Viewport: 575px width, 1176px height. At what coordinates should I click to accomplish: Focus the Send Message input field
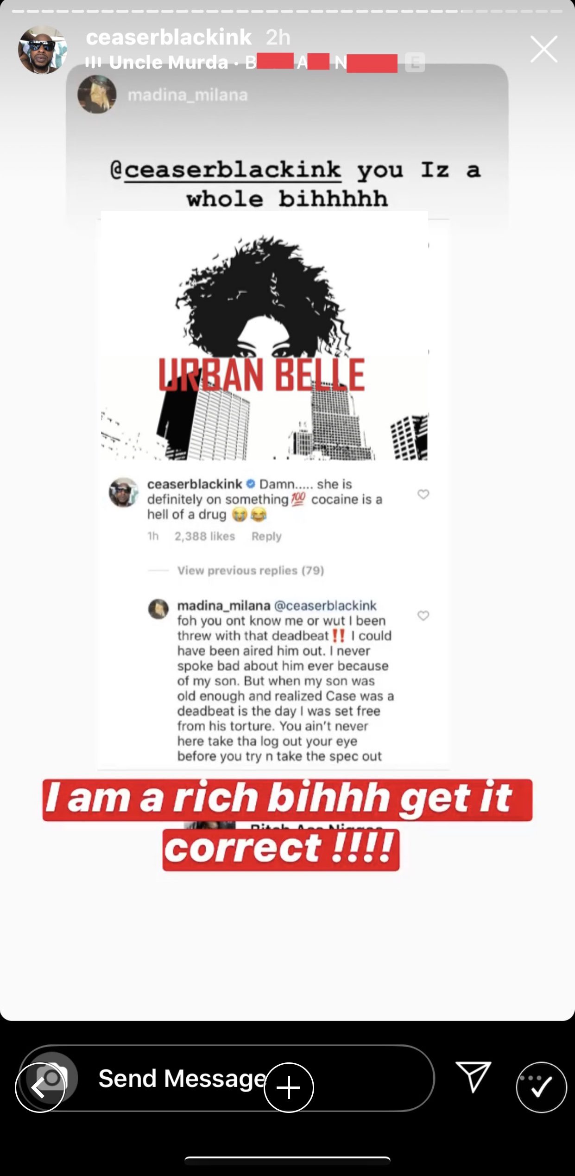pyautogui.click(x=227, y=1078)
